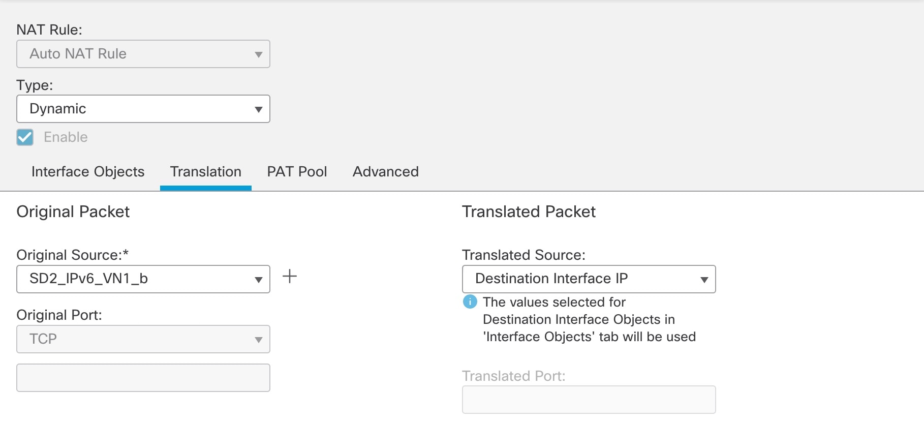
Task: Click the plus icon beside Original Source
Action: [x=290, y=277]
